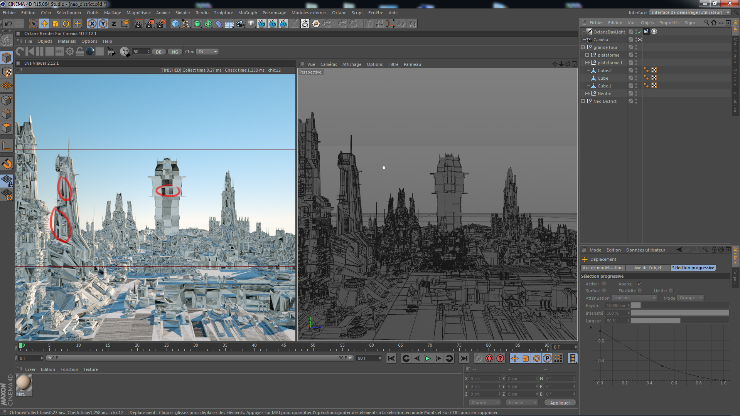Open Octane settings gear icon
This screenshot has height=416, width=740.
click(69, 52)
